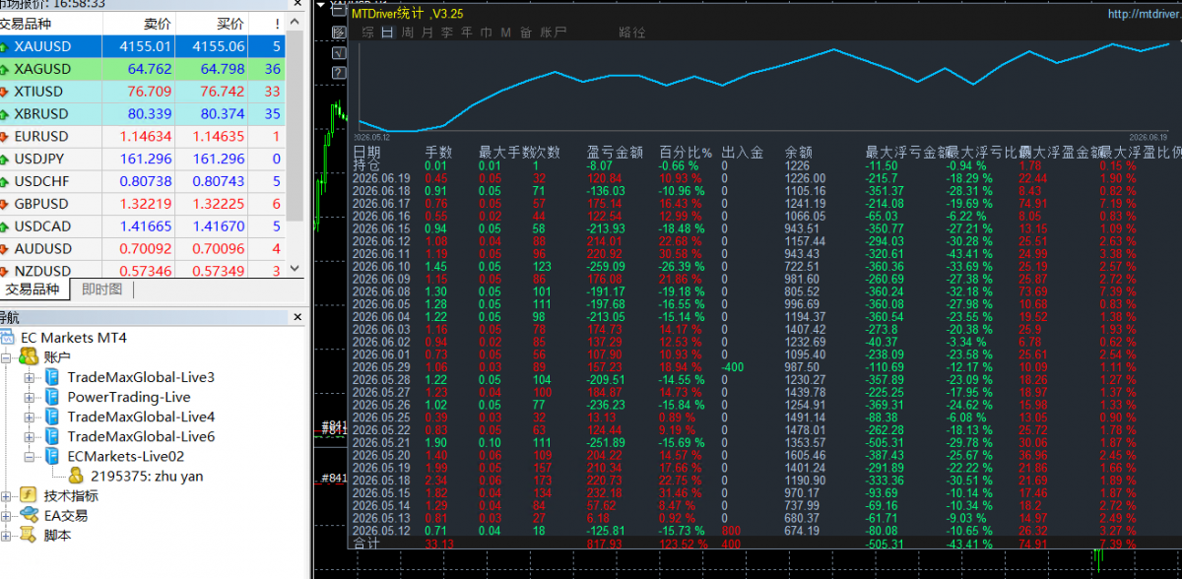
Task: Click the down arrow icon beside EURUSD
Action: coord(4,137)
